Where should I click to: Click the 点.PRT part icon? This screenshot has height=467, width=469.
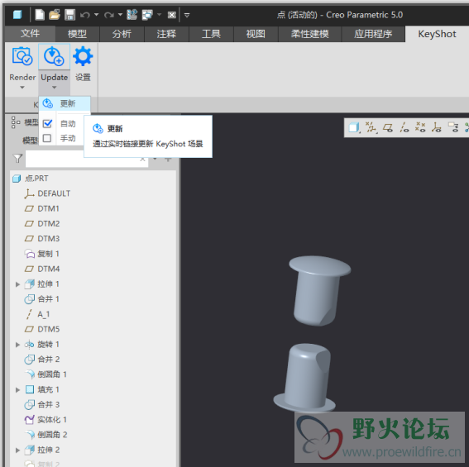tap(17, 179)
